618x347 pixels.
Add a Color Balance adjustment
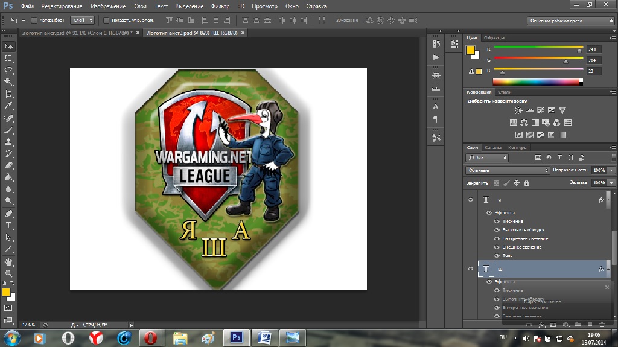coord(524,123)
